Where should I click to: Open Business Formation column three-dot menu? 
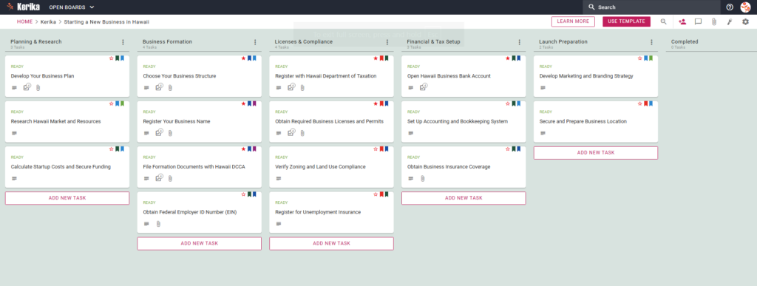coord(255,42)
